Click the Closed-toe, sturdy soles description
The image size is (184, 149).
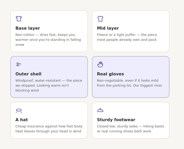(130, 129)
